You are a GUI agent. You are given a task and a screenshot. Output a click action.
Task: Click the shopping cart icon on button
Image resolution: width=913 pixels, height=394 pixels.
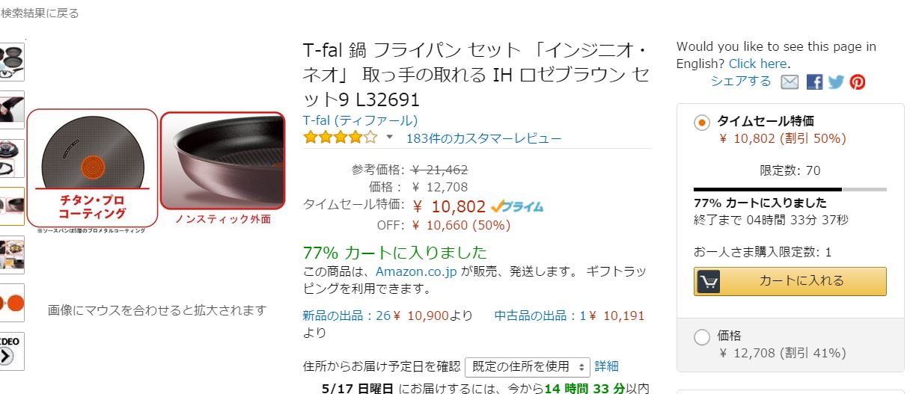point(708,281)
